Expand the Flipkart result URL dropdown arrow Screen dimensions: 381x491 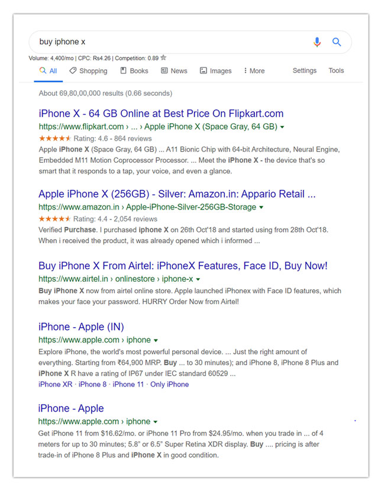282,127
